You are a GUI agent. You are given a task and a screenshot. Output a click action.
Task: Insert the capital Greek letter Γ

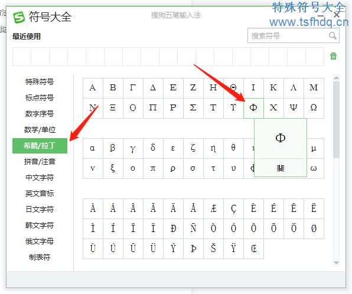[x=133, y=88]
